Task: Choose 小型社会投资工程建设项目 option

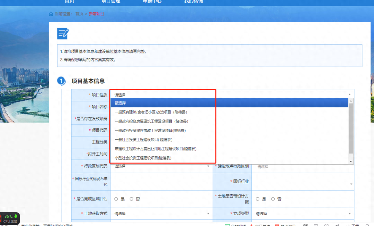Action: (143, 158)
